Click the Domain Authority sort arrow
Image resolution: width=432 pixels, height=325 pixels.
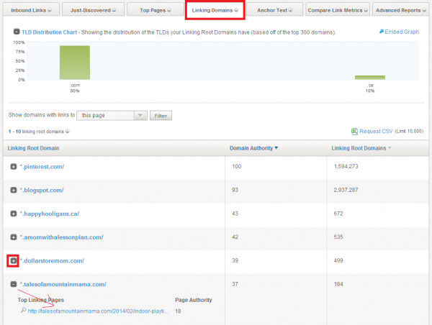[x=276, y=148]
